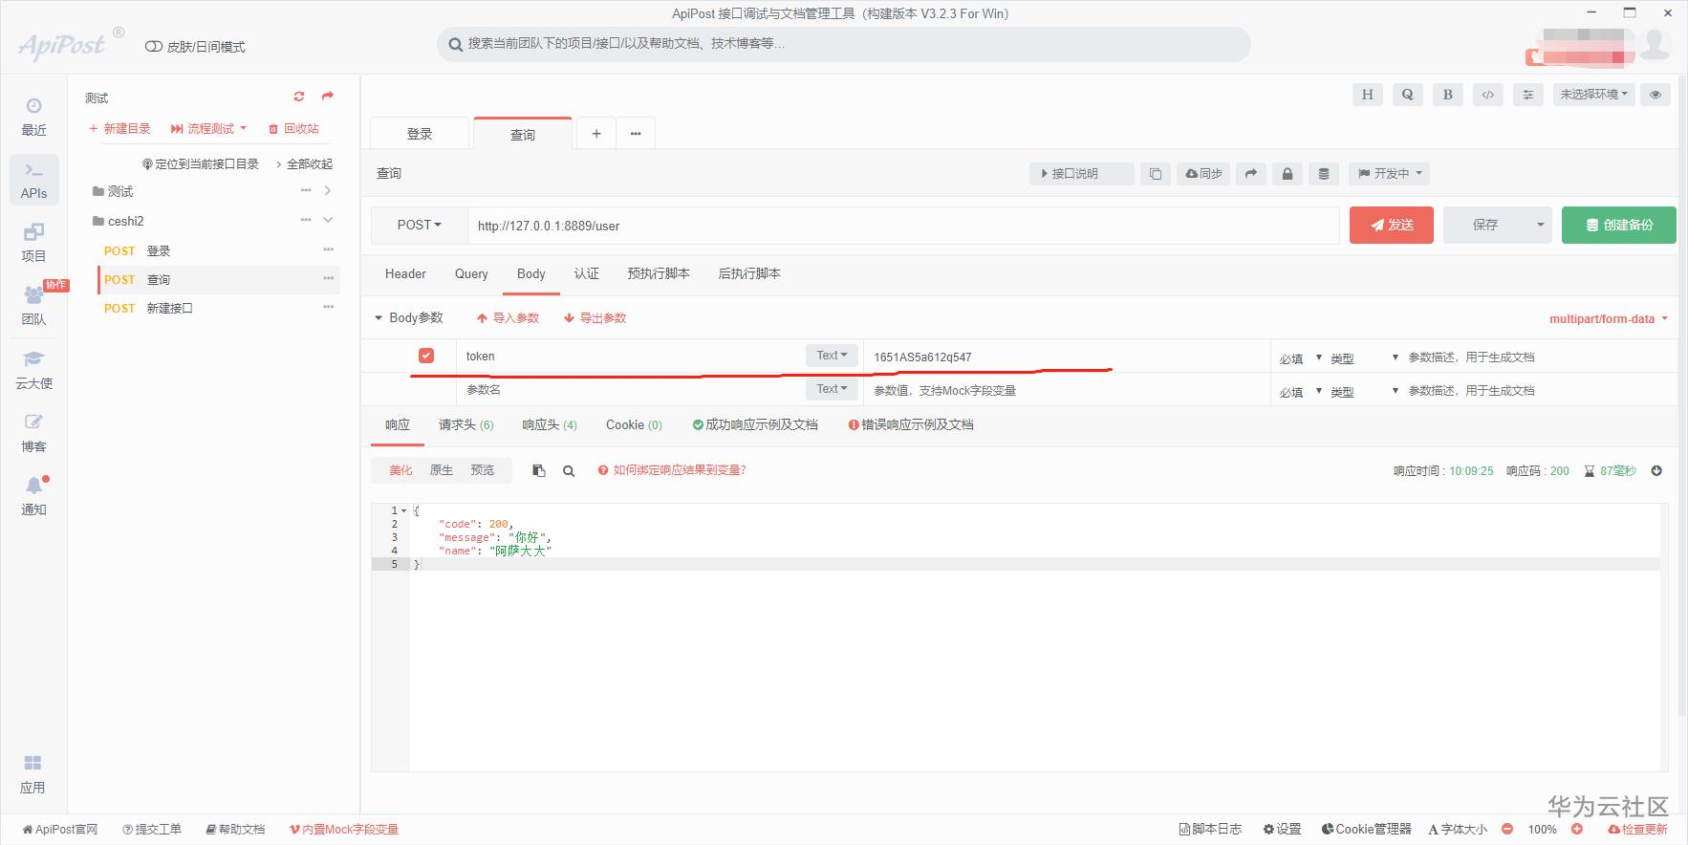
Task: Open the 云大使 sidebar icon
Action: (x=33, y=369)
